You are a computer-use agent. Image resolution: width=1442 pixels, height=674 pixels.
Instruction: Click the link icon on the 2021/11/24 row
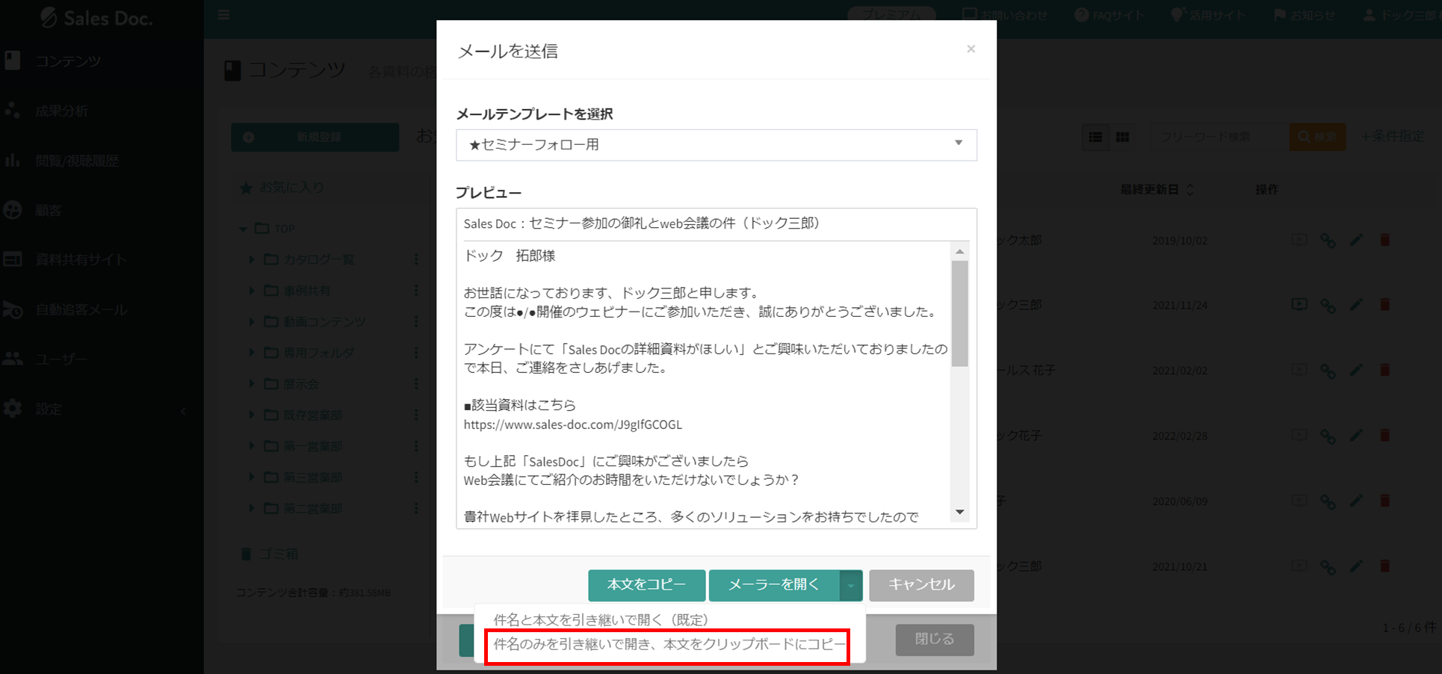click(x=1328, y=305)
